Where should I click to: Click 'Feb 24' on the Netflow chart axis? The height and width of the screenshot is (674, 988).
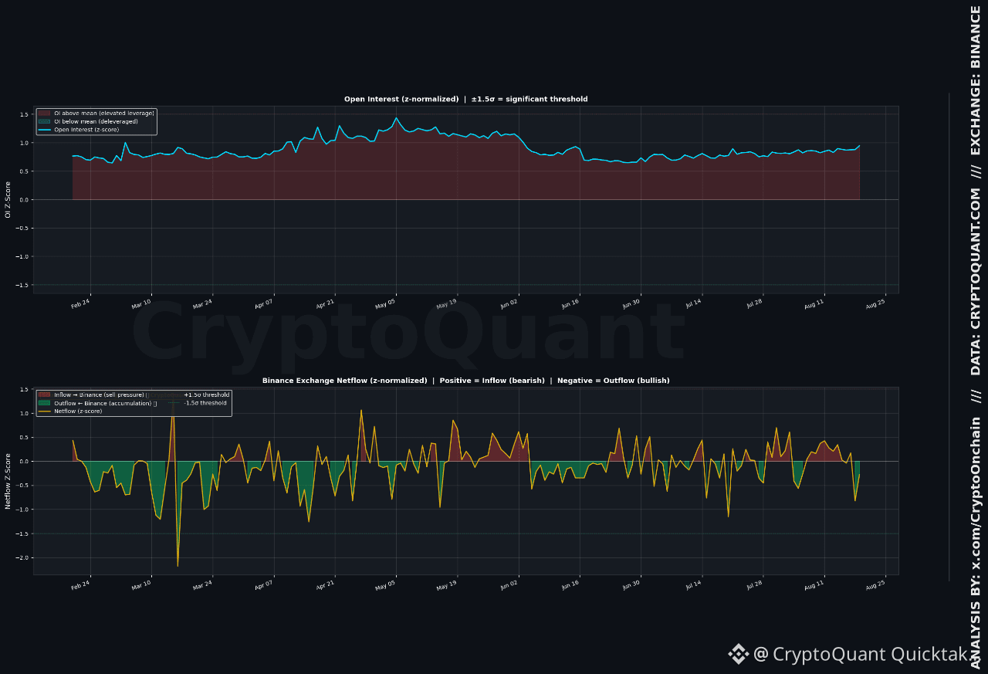coord(80,585)
